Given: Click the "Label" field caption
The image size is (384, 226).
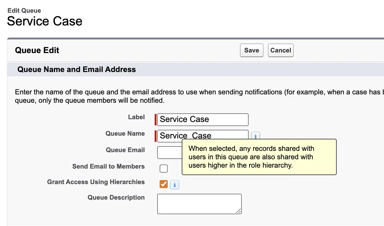Looking at the screenshot, I should pyautogui.click(x=136, y=117).
